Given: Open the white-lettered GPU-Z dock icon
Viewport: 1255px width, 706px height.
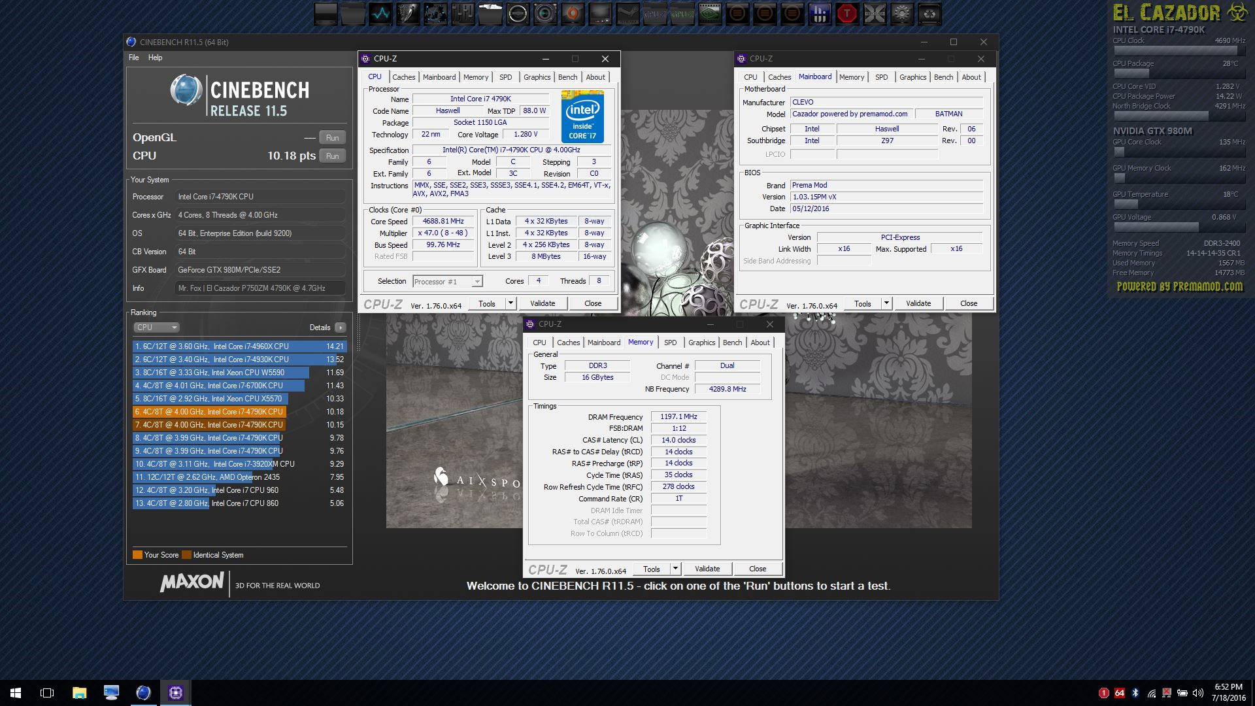Looking at the screenshot, I should coord(655,13).
